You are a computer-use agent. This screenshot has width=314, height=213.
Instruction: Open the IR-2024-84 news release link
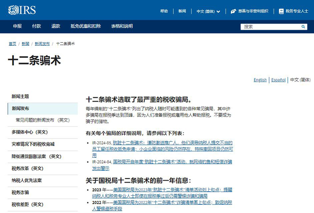pyautogui.click(x=162, y=165)
